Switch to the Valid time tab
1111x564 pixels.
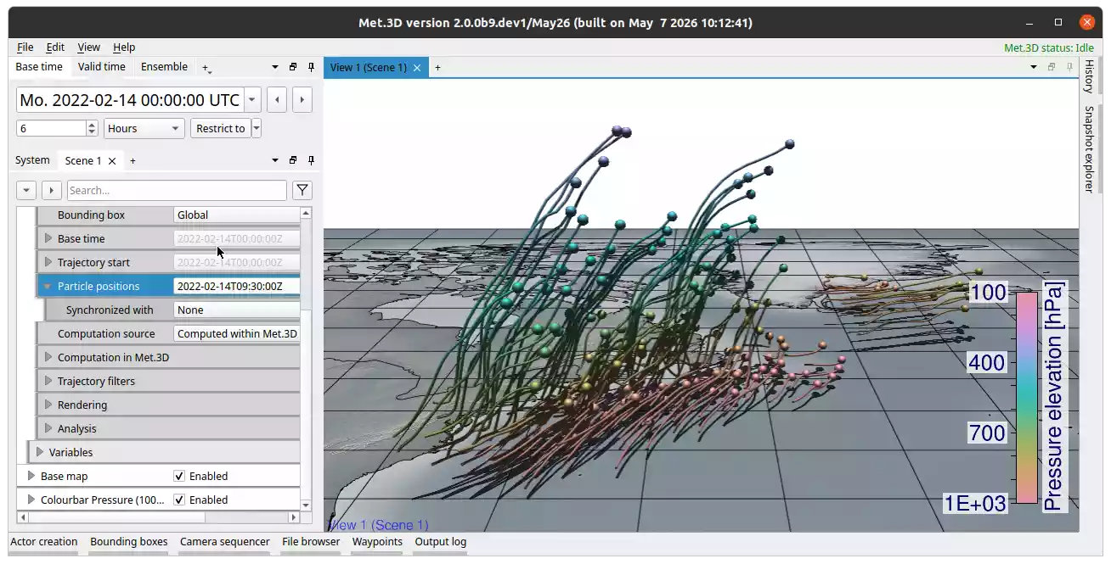pyautogui.click(x=102, y=67)
